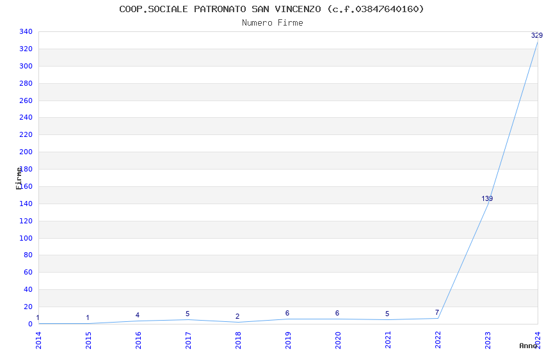This screenshot has height=352, width=544.
Task: Click the data label 7 above 2022
Action: [x=437, y=312]
